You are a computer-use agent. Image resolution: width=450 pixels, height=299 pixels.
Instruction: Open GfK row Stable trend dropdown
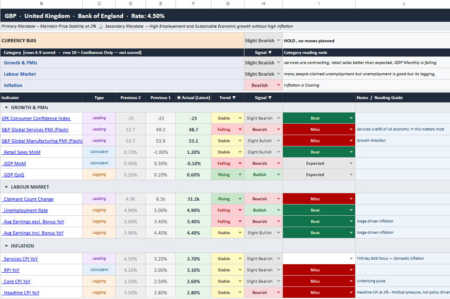(x=240, y=118)
